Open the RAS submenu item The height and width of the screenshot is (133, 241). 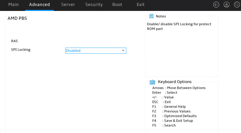pos(15,41)
